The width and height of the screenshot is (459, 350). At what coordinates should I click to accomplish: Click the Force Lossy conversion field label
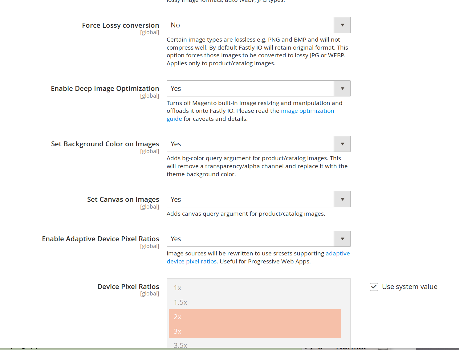click(120, 25)
